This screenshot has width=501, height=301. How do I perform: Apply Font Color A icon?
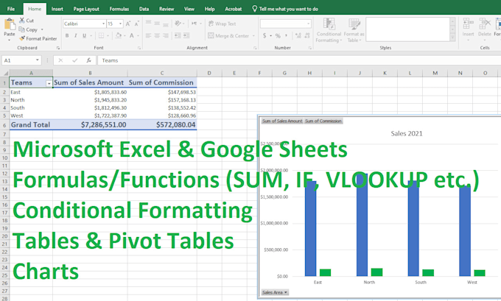[132, 35]
